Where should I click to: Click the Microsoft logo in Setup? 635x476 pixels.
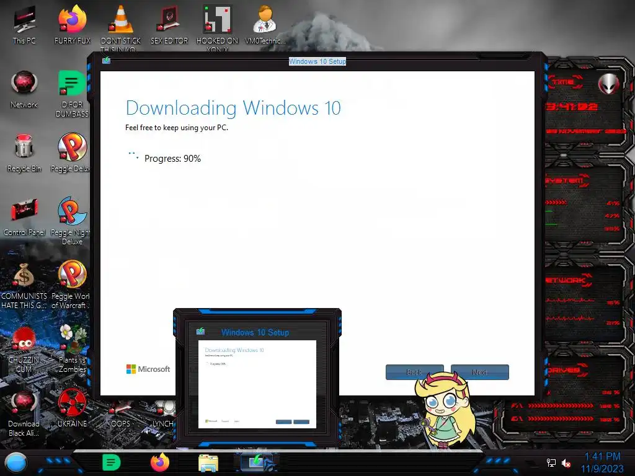point(148,369)
